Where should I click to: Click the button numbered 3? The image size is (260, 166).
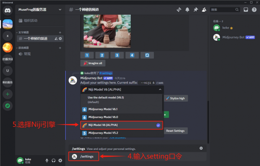pos(117,55)
